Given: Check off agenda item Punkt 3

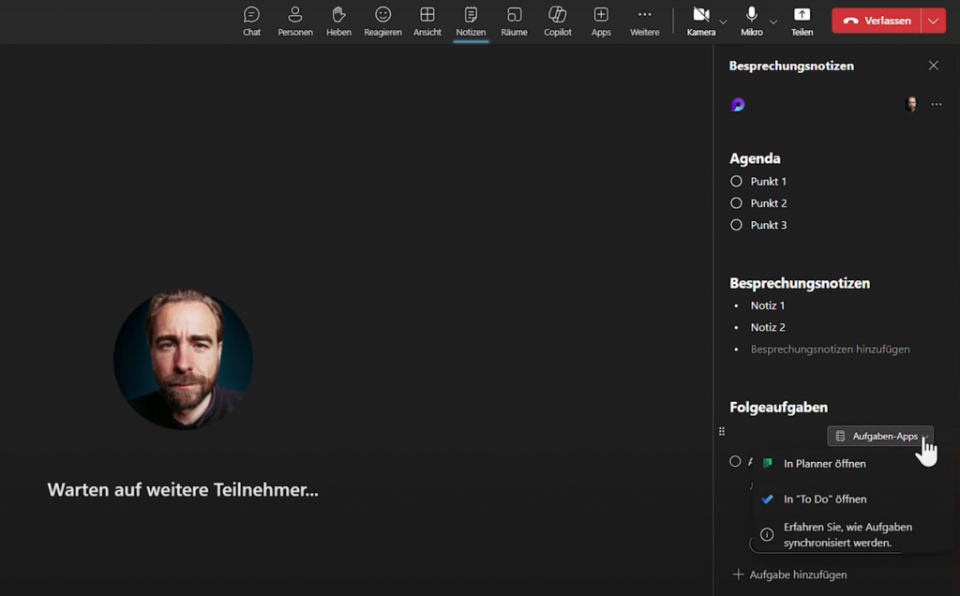Looking at the screenshot, I should [x=736, y=225].
